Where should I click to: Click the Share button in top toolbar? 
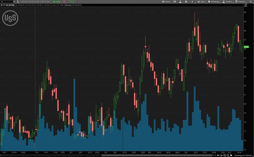point(166,2)
